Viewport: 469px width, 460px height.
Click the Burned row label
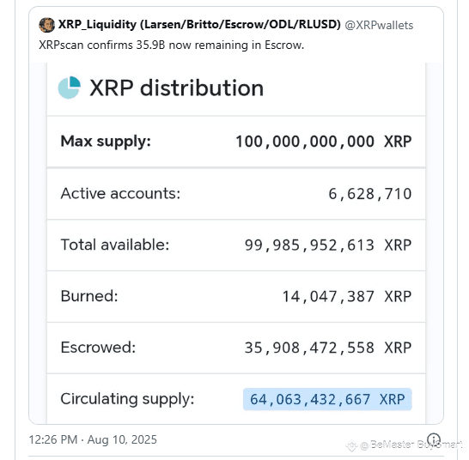(89, 296)
